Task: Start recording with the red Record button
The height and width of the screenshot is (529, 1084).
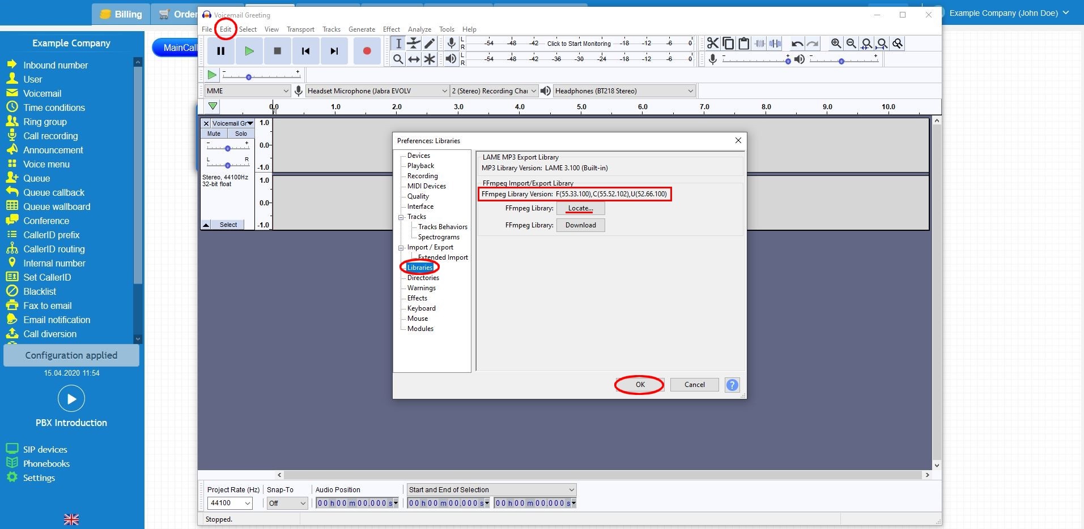Action: tap(367, 51)
